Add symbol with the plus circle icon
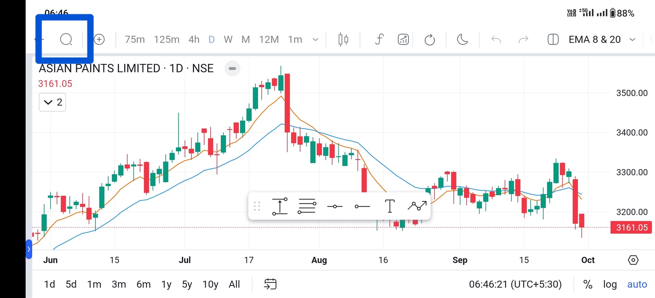The image size is (655, 298). tap(99, 40)
